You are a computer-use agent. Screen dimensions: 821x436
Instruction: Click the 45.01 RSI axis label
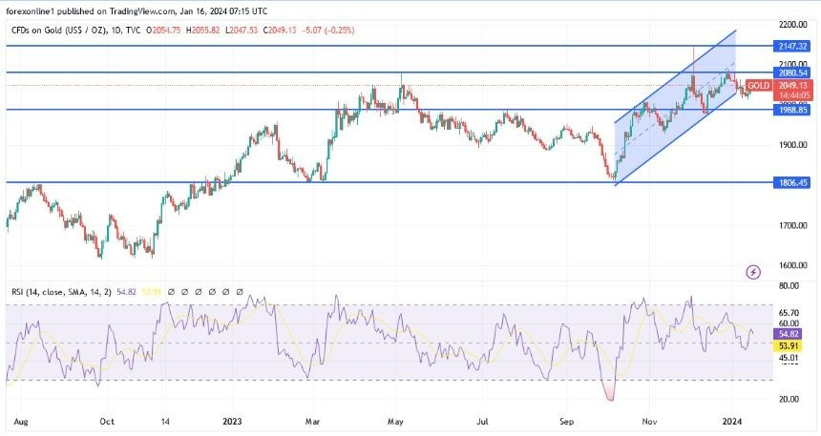click(x=789, y=358)
